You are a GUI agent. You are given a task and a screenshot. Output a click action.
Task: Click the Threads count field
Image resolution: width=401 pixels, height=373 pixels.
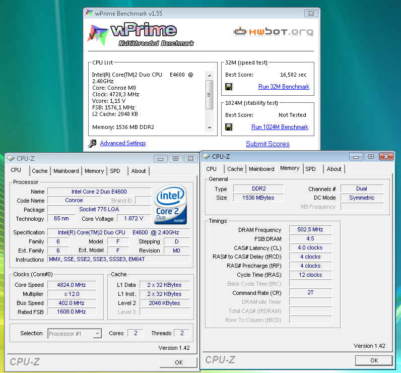pos(182,333)
